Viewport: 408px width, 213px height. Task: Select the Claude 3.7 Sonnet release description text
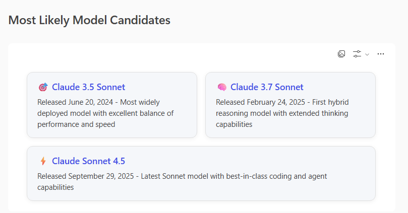pos(282,113)
